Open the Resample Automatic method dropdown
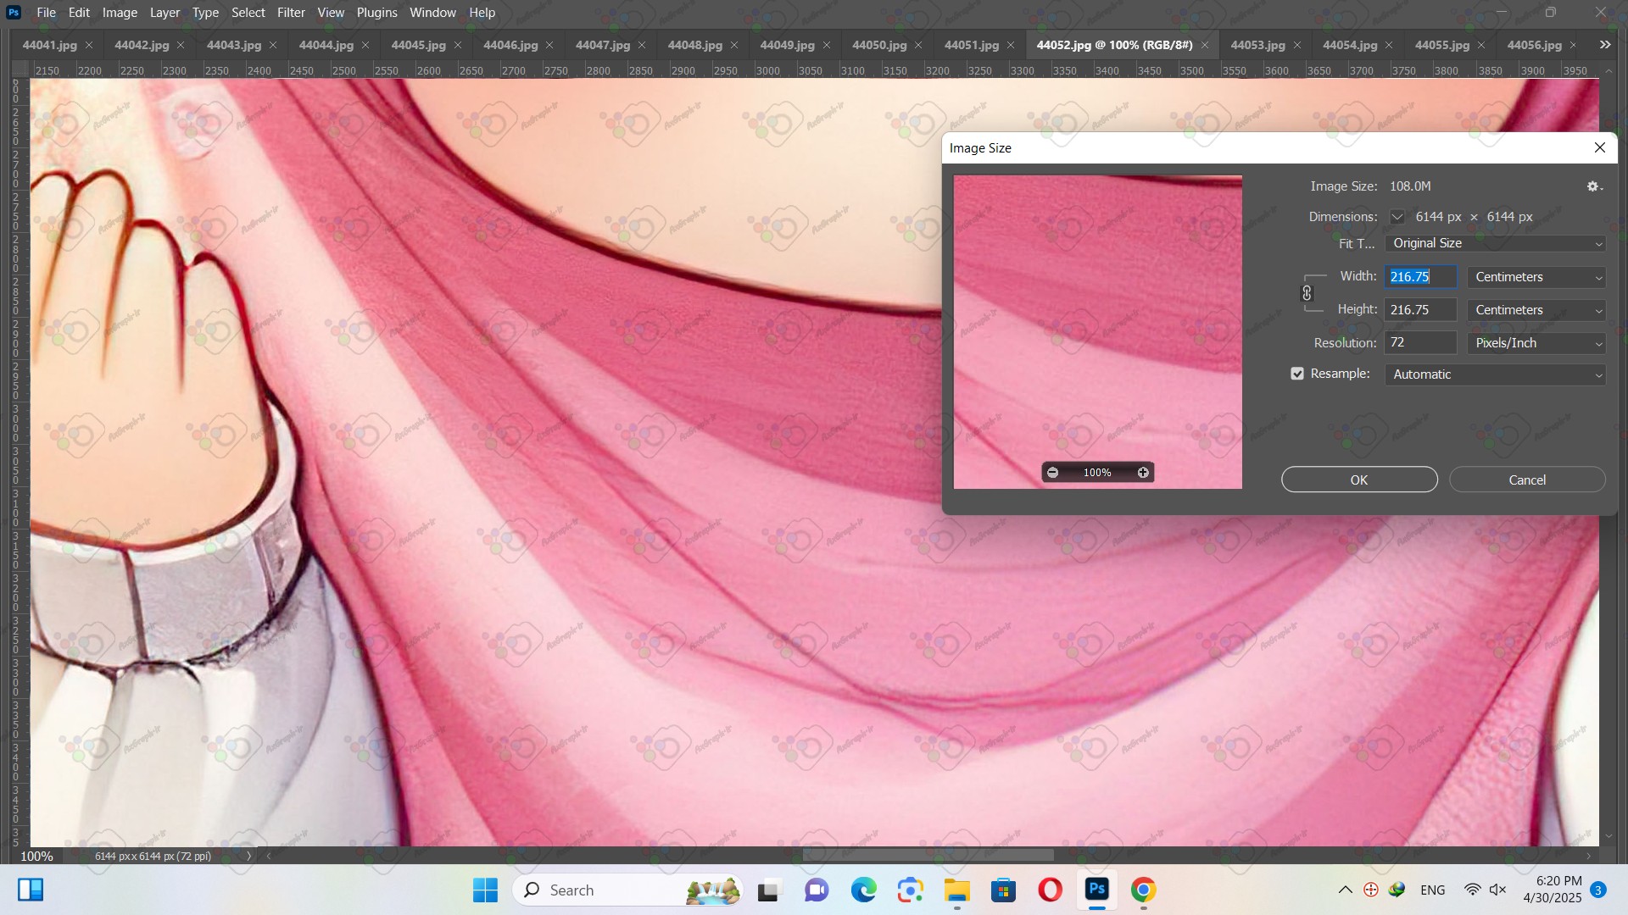1628x915 pixels. tap(1496, 374)
